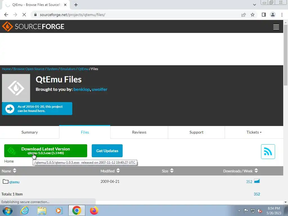Open the Reviews tab
Image resolution: width=288 pixels, height=216 pixels.
139,132
